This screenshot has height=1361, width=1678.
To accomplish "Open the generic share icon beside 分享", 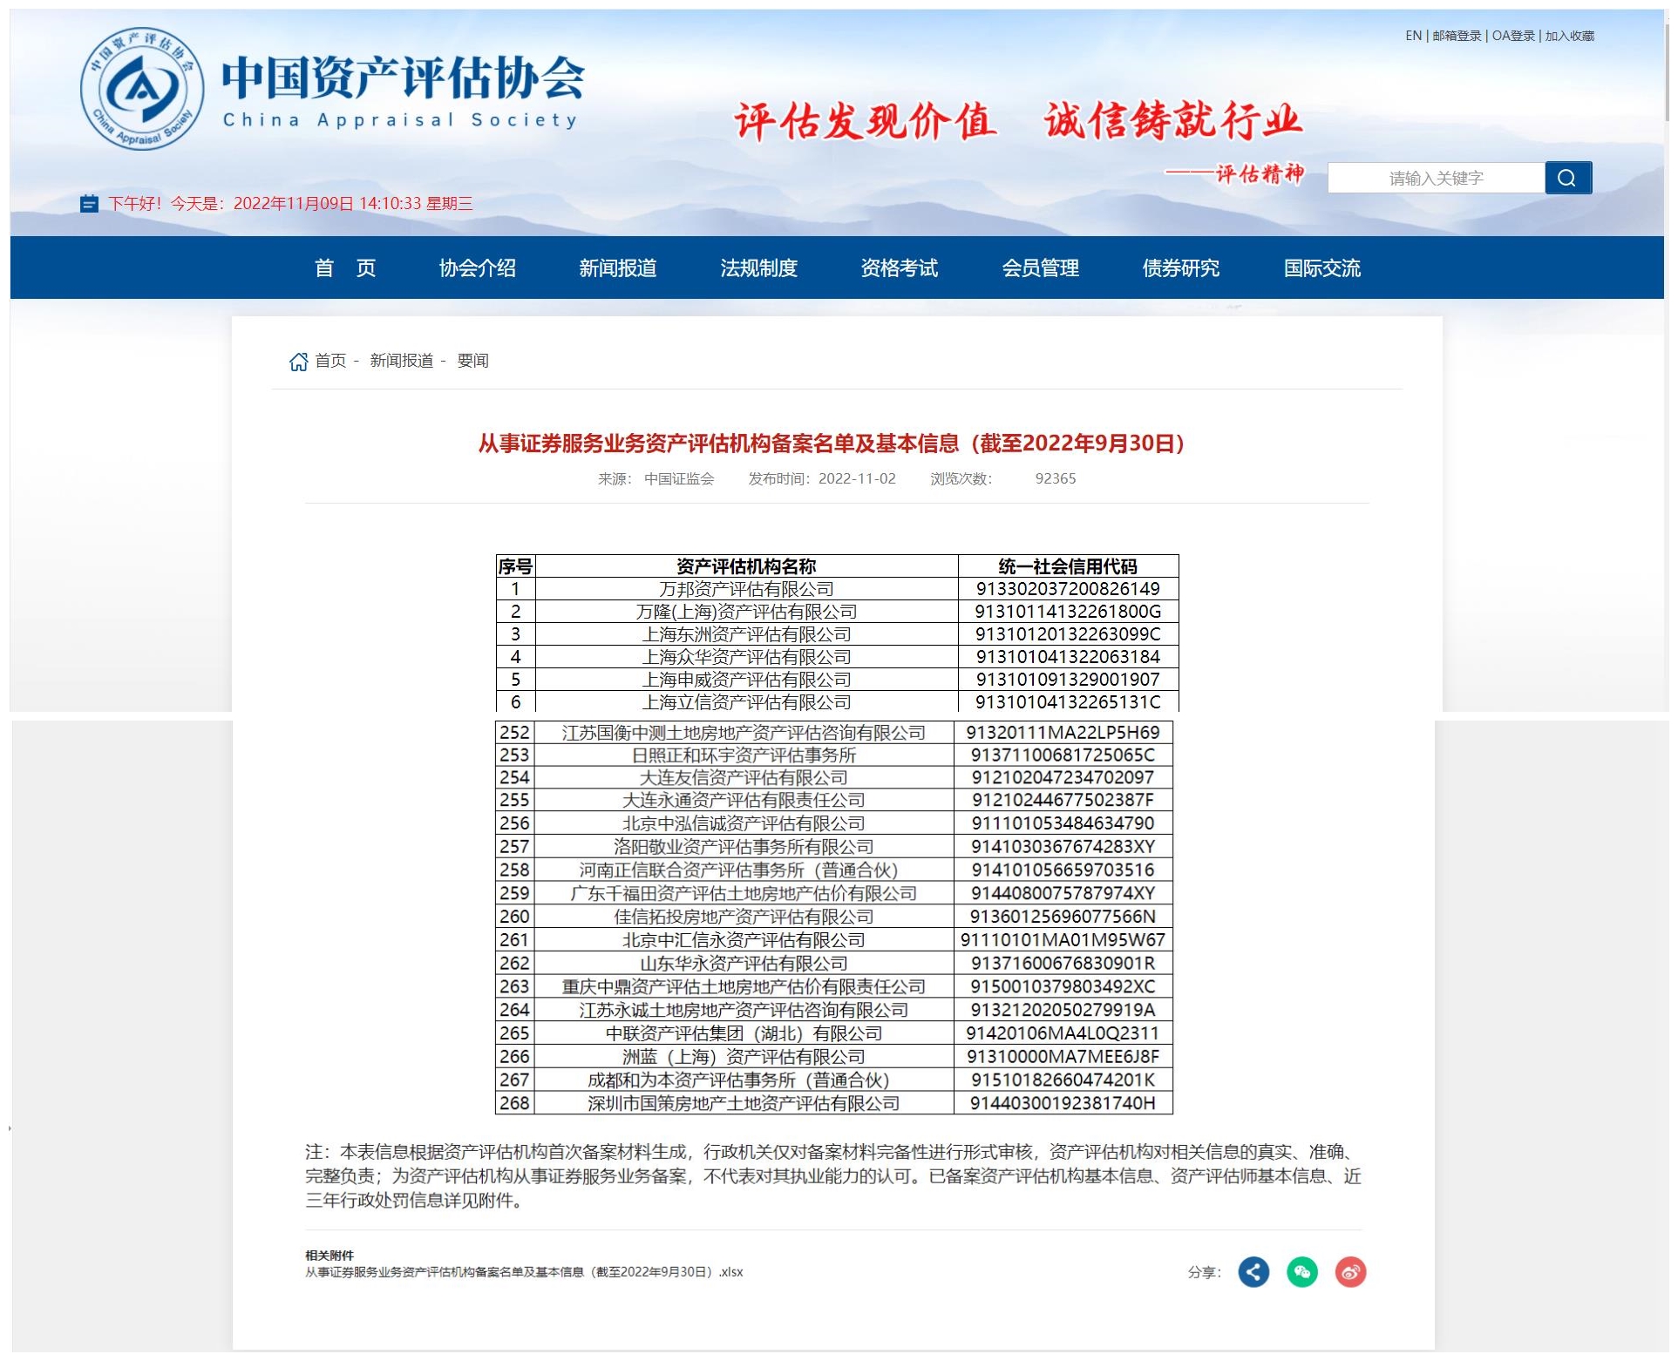I will (1253, 1272).
